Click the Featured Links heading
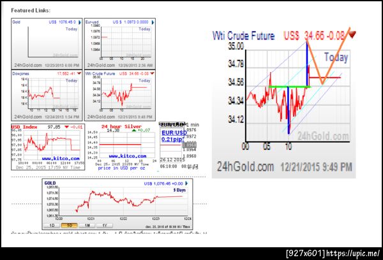 pyautogui.click(x=31, y=10)
